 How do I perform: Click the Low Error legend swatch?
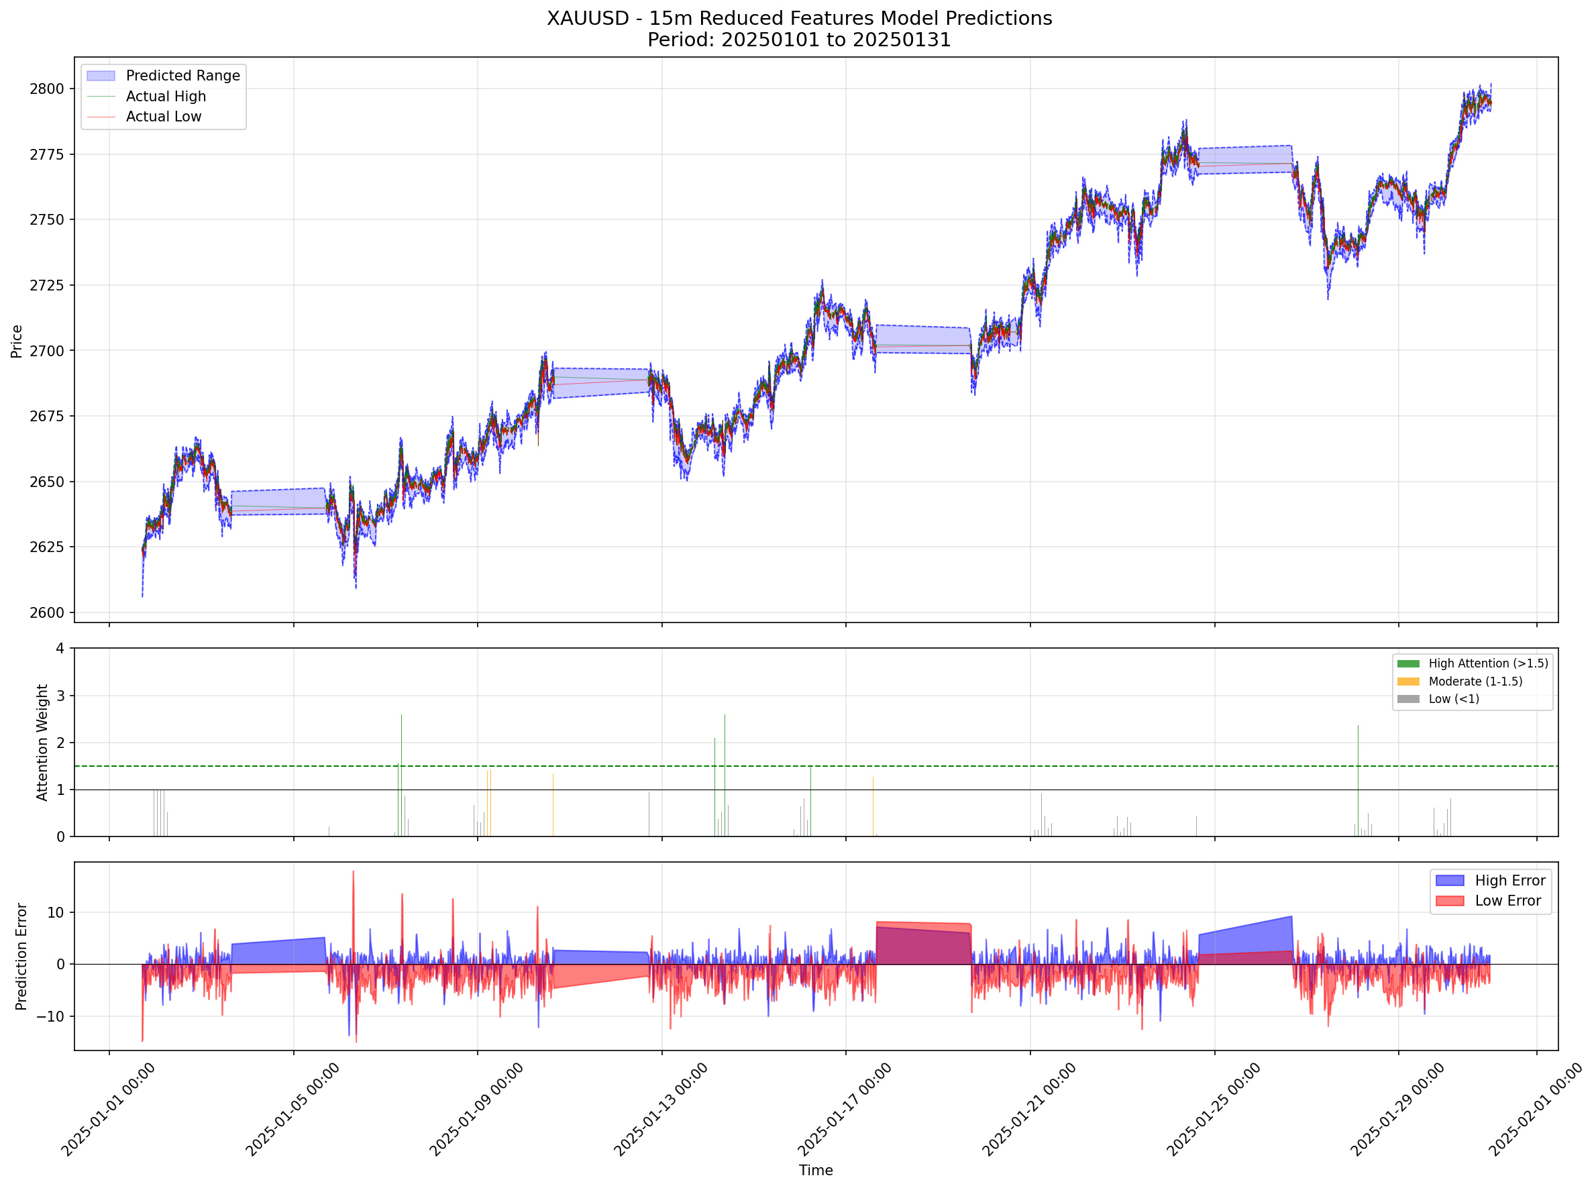click(x=1449, y=901)
